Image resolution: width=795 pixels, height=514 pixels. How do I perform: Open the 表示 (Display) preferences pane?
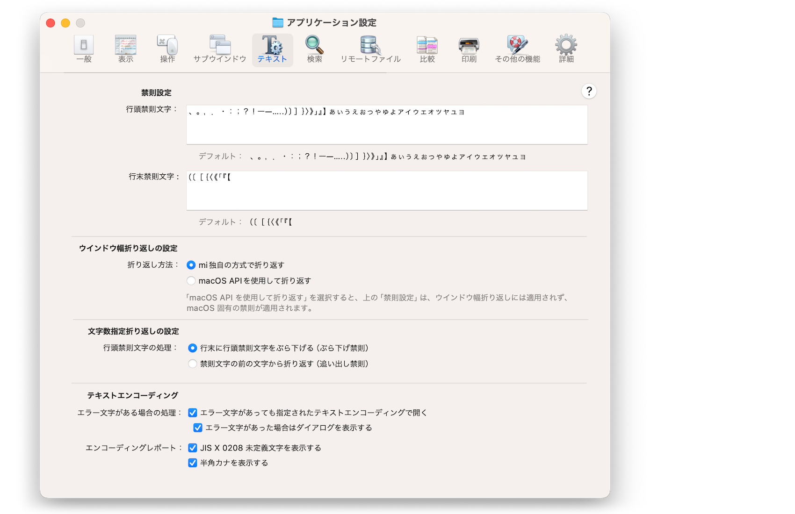point(125,49)
